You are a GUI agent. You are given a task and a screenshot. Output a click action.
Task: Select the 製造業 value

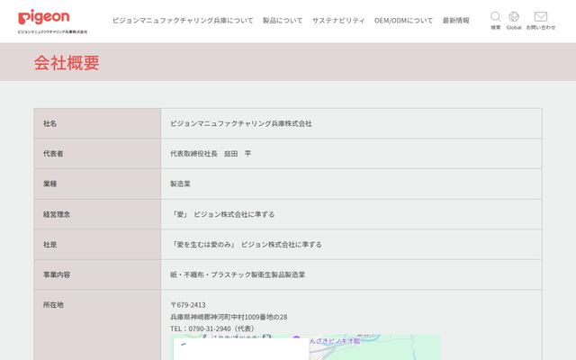pos(180,184)
